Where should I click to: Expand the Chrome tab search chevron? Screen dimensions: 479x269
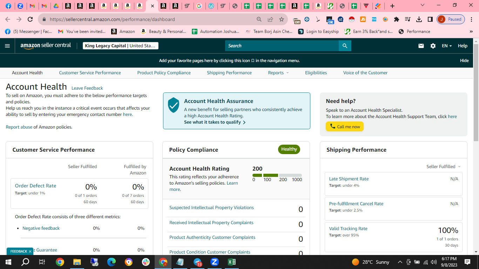coord(423,5)
